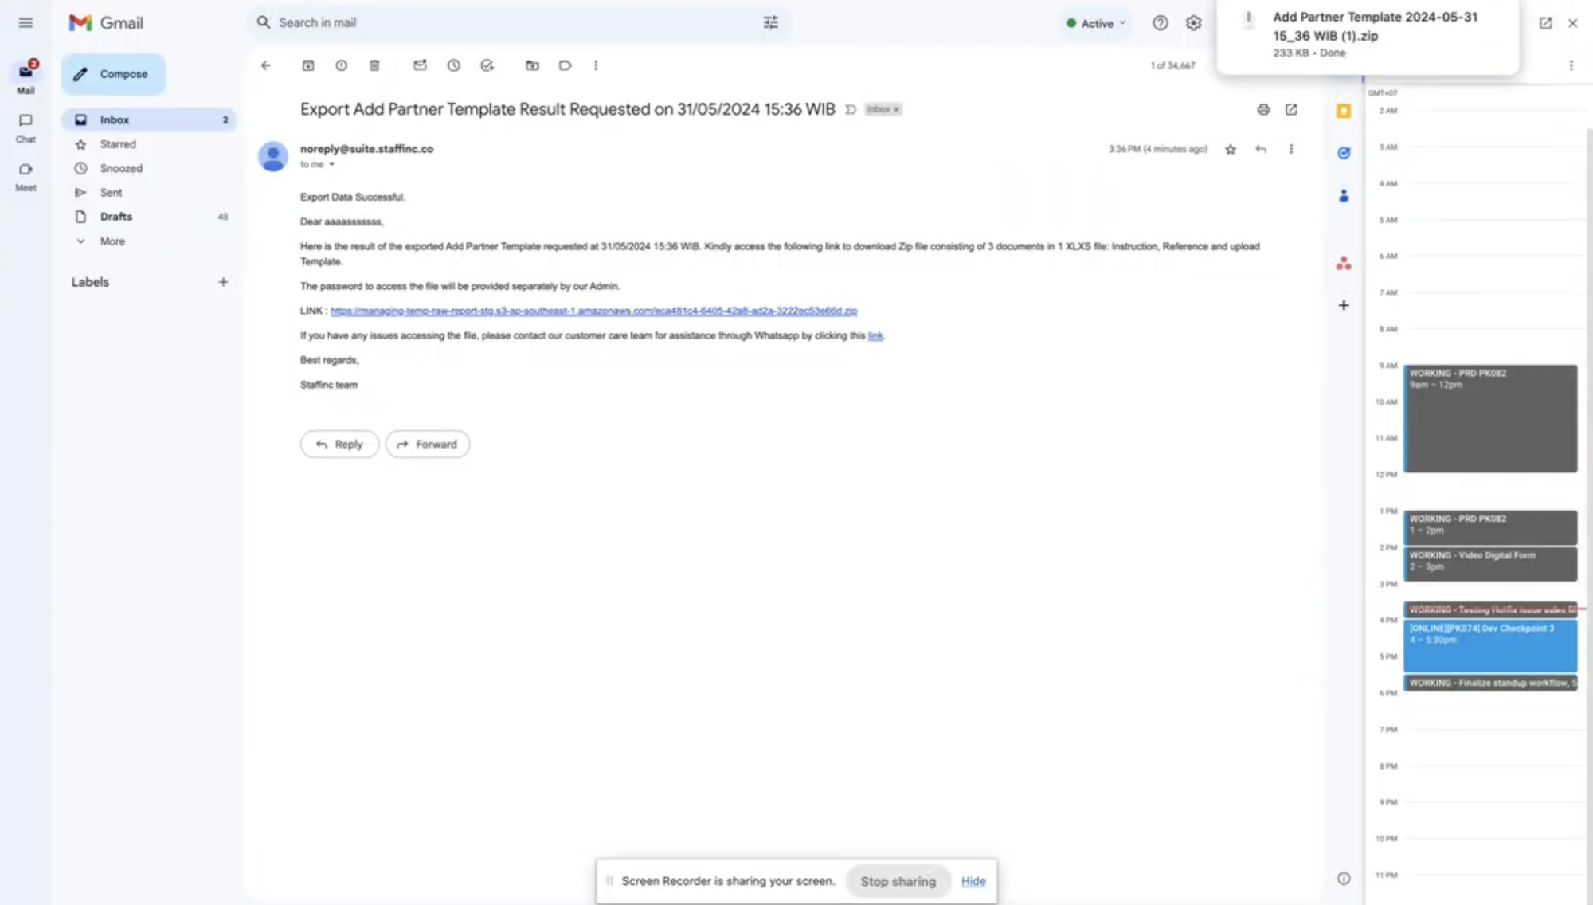
Task: Open the Active status dropdown
Action: click(1096, 23)
